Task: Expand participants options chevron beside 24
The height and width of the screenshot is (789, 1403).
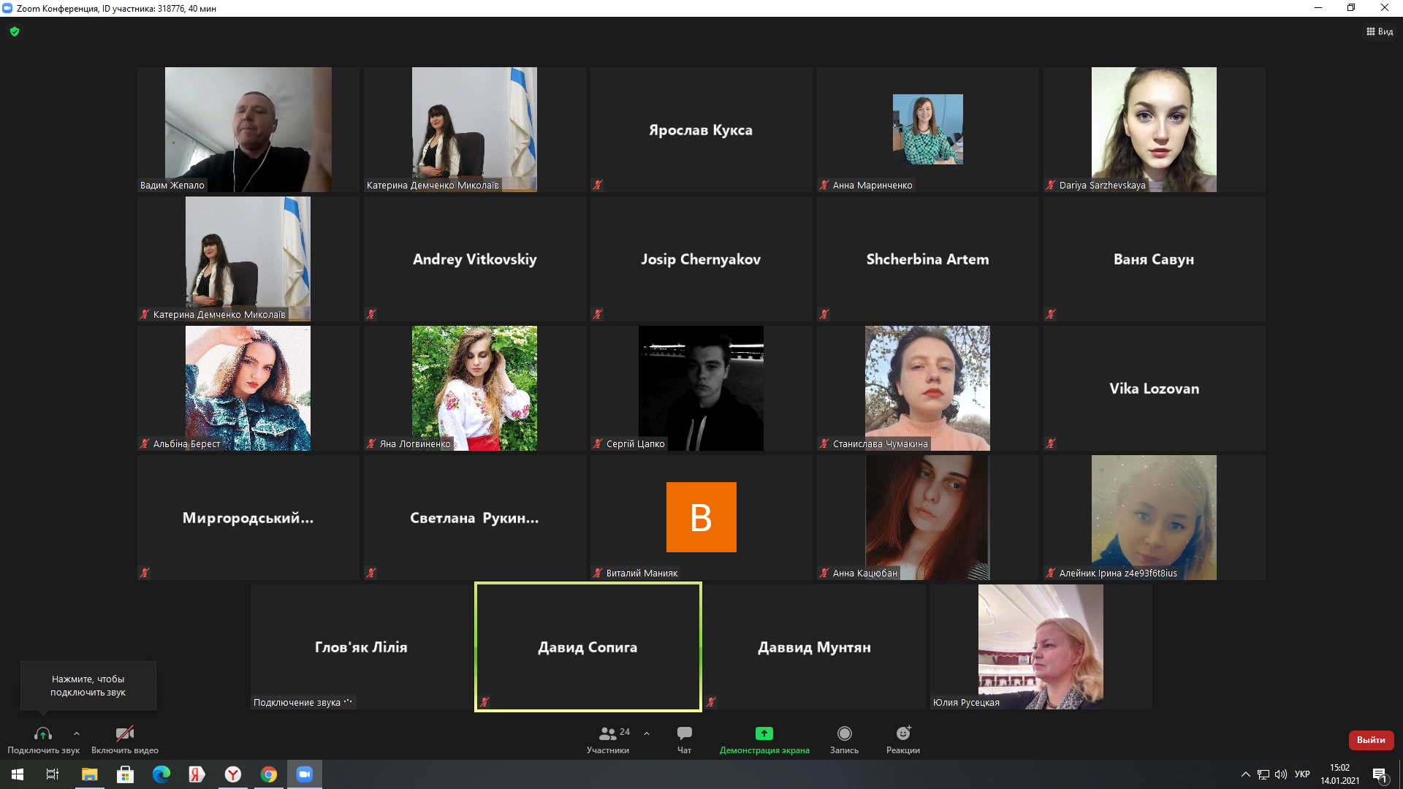Action: pos(647,733)
